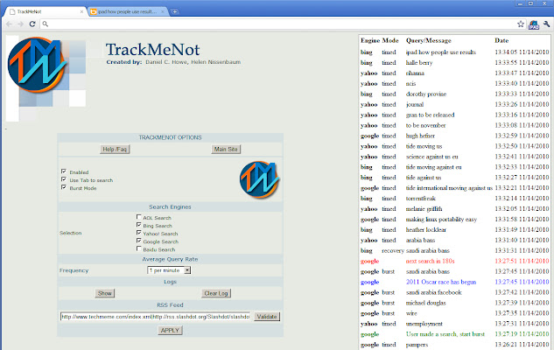This screenshot has height=350, width=554.
Task: Click the browser back arrow
Action: coord(9,24)
